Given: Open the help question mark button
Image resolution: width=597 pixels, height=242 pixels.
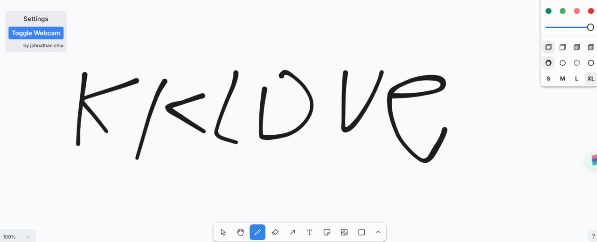Looking at the screenshot, I should [x=591, y=236].
